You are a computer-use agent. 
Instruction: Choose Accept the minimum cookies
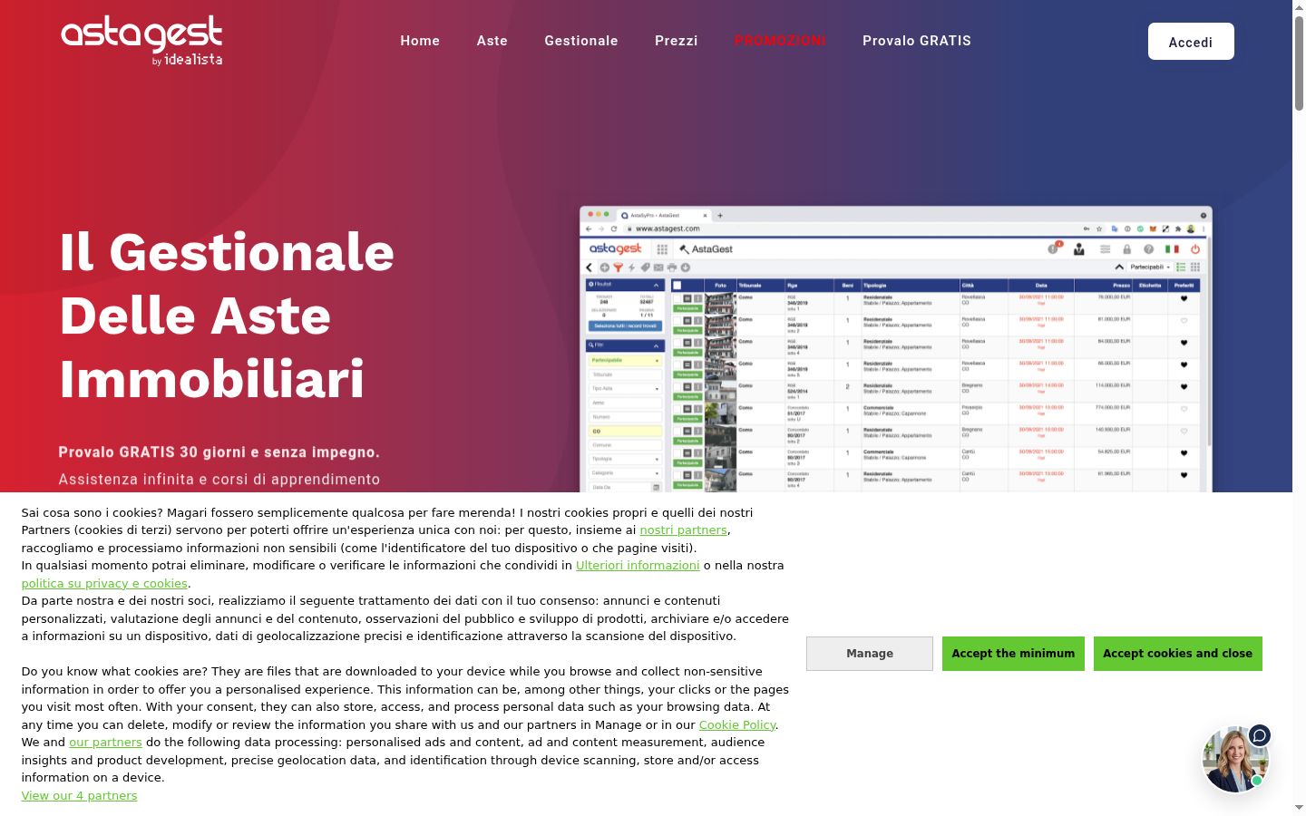[x=1013, y=654]
